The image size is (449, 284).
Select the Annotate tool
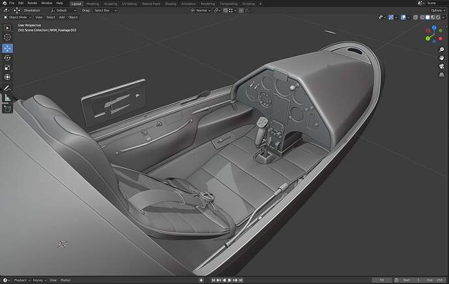(8, 88)
